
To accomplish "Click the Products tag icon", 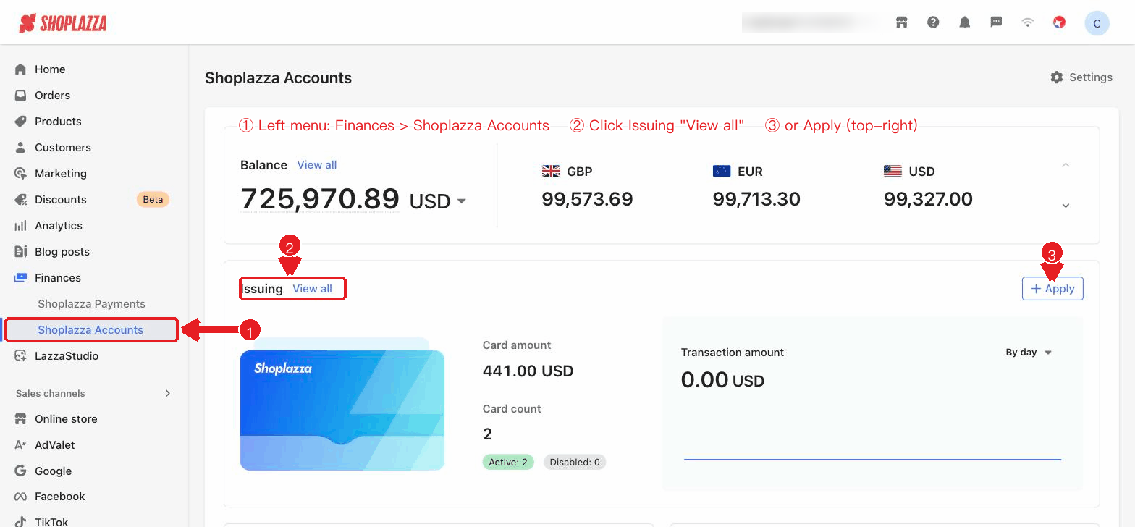I will [x=21, y=122].
